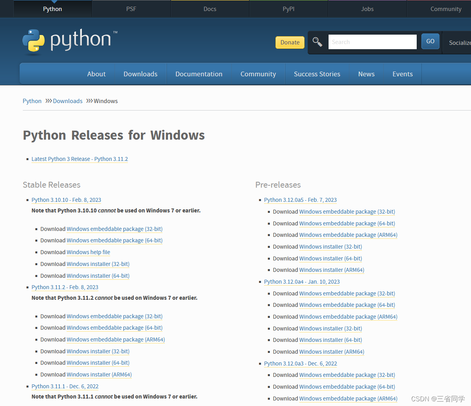Switch to the PyPI tab
Viewport: 471px width, 406px height.
(288, 8)
